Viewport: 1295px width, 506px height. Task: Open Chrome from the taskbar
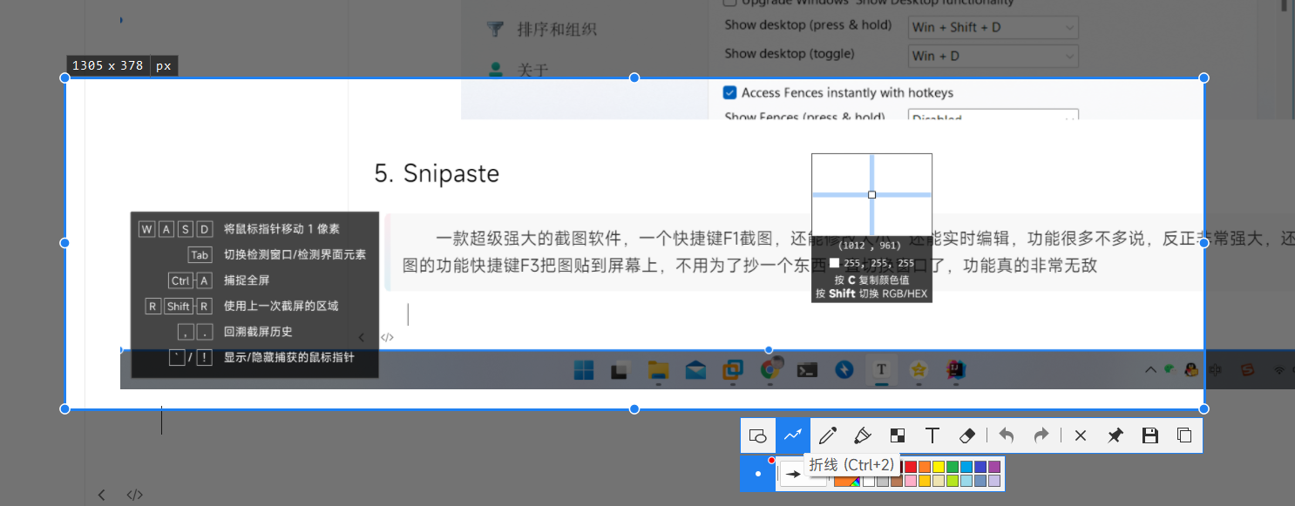point(770,370)
